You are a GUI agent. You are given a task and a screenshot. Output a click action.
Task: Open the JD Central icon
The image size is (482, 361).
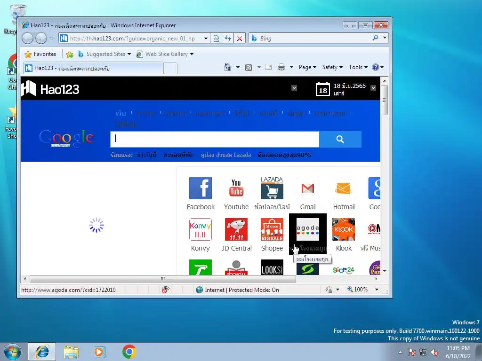[x=236, y=229]
